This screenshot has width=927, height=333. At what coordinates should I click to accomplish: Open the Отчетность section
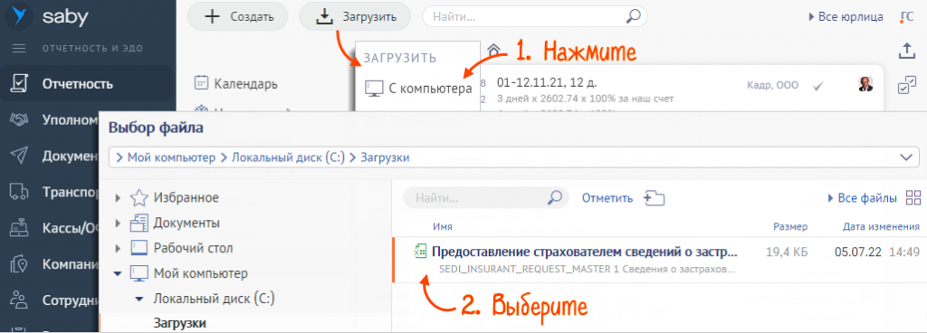tap(86, 83)
